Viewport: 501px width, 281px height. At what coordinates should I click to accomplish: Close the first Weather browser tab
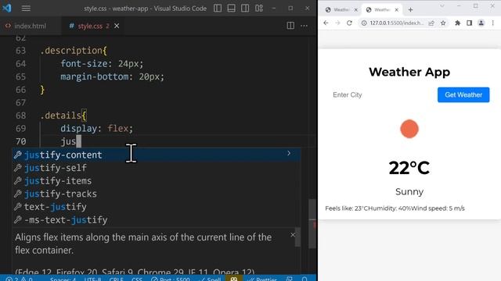pos(355,10)
